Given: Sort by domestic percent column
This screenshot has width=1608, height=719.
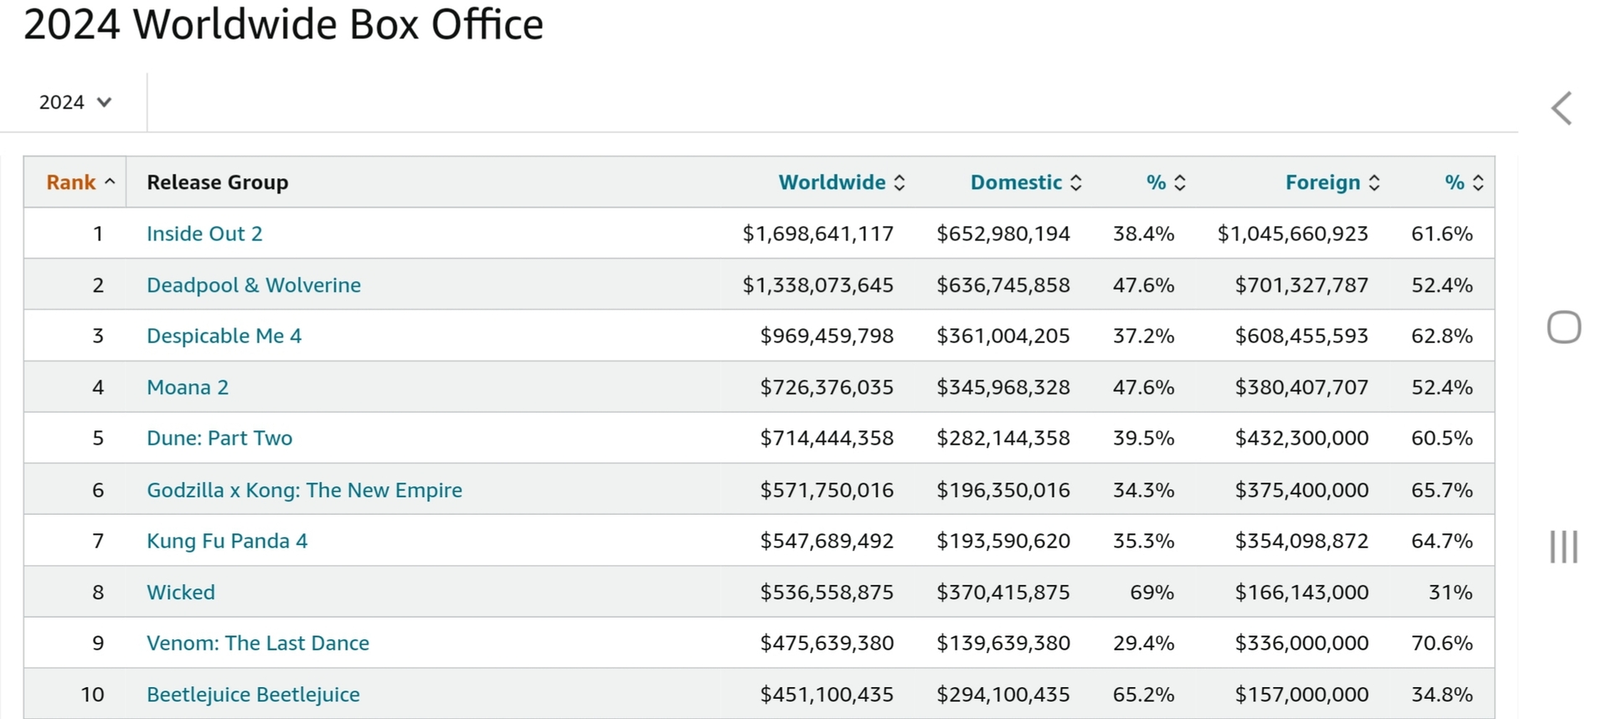Looking at the screenshot, I should tap(1166, 182).
